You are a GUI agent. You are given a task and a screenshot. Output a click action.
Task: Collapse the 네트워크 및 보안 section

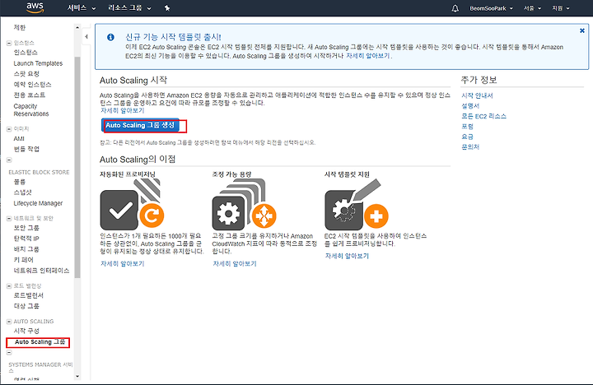click(9, 218)
